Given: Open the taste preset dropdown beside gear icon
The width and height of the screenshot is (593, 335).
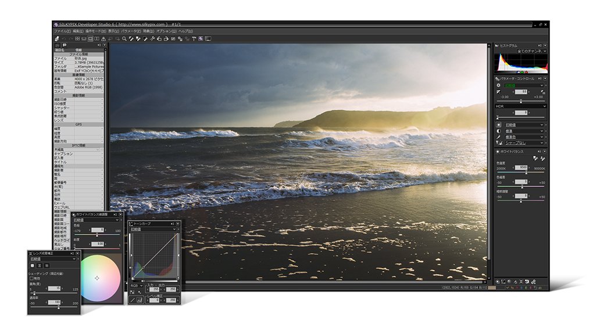Looking at the screenshot, I should pyautogui.click(x=524, y=85).
